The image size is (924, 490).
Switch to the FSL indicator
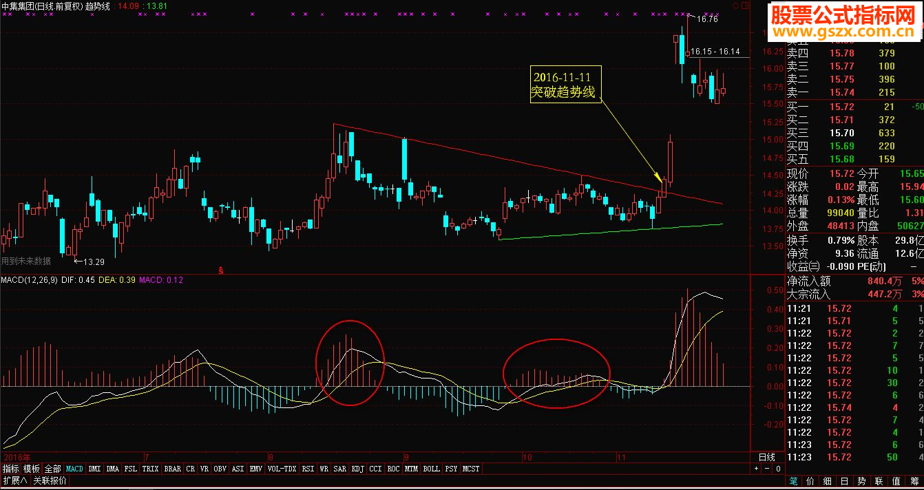coord(131,469)
